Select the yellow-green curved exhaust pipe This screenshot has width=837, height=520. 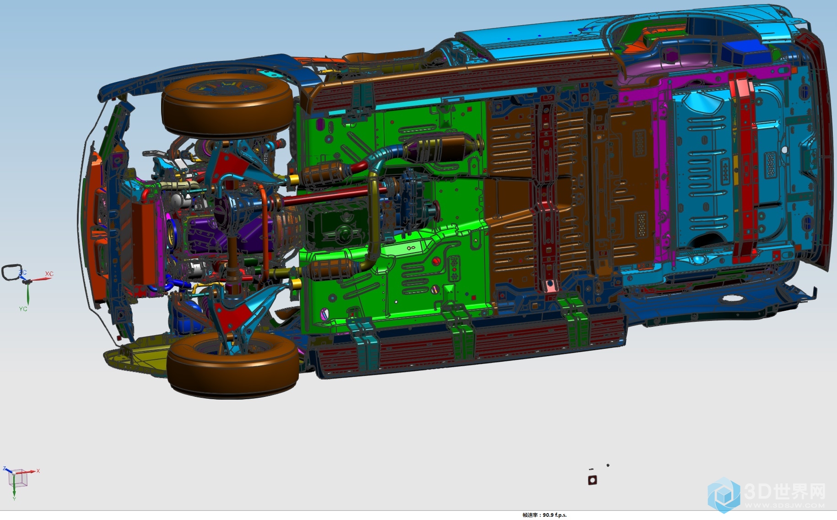pyautogui.click(x=374, y=215)
